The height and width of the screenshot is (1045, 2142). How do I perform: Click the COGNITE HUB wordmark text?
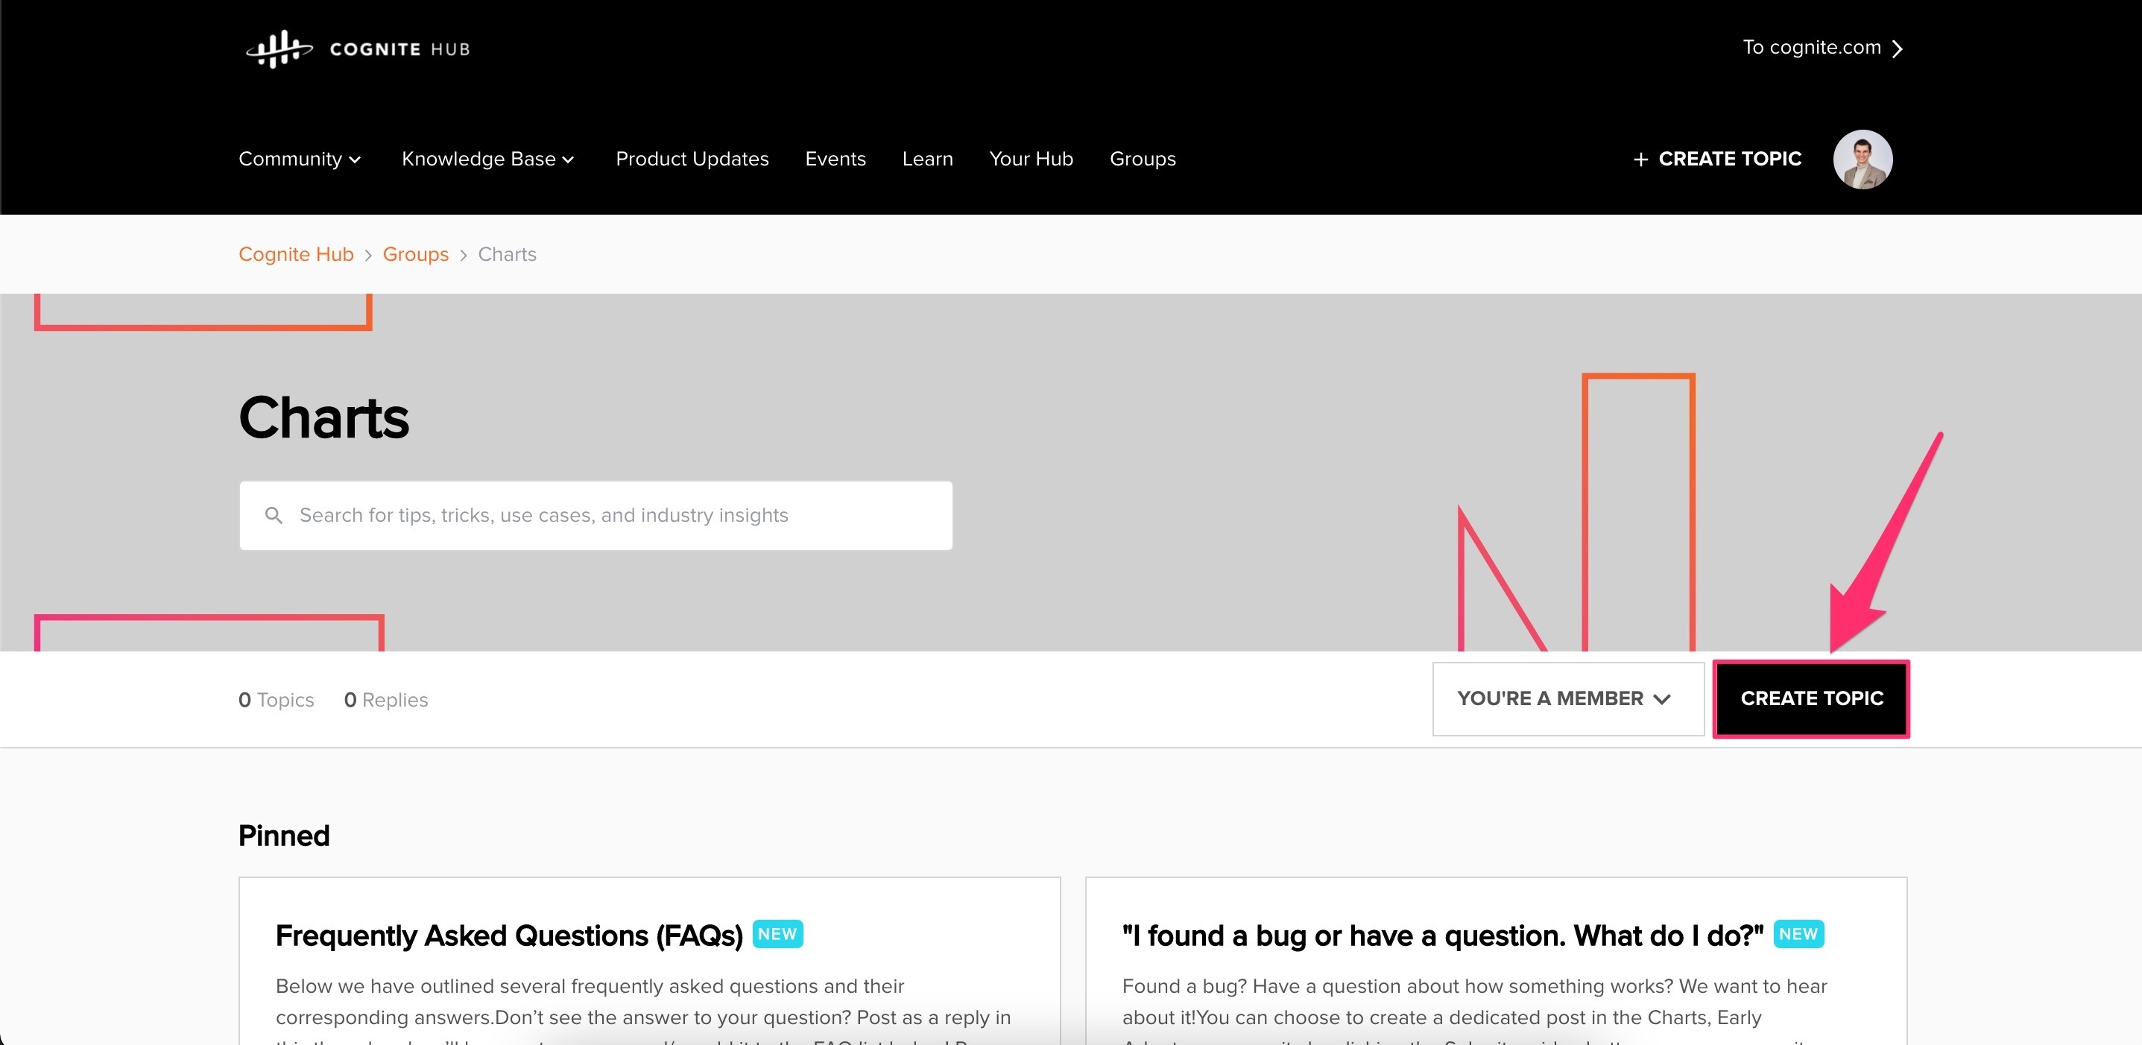[x=400, y=49]
